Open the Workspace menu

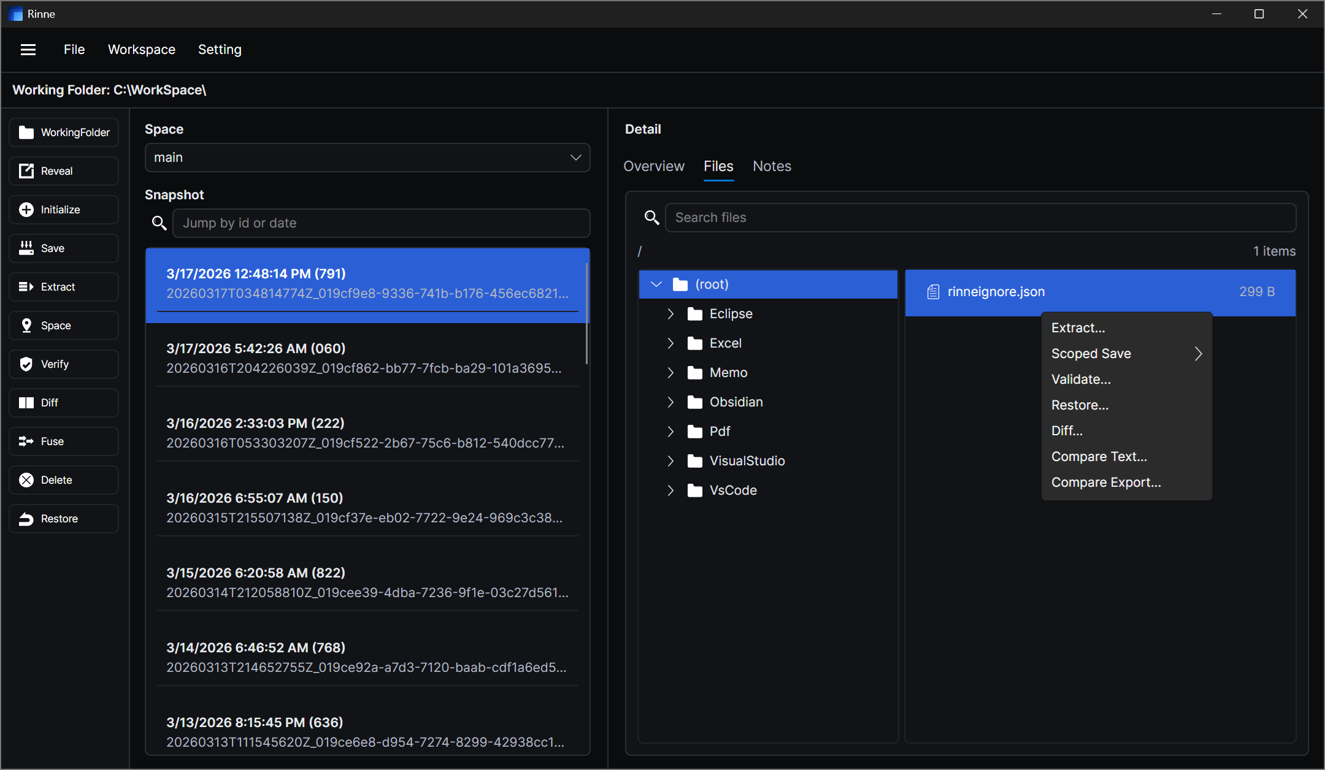pos(142,49)
